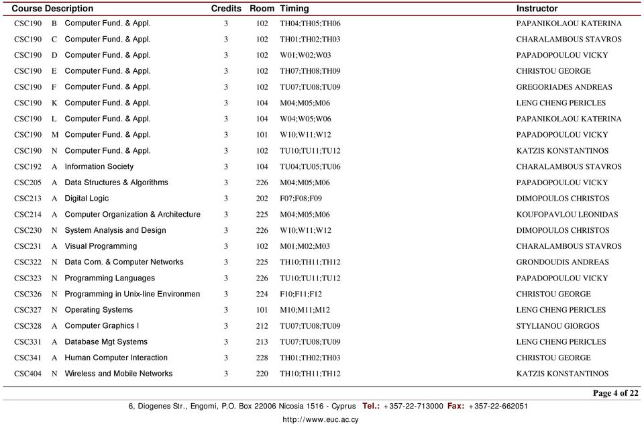Click timing TH04;TH05;TH06
Viewport: 644px width, 424px height.
(x=310, y=23)
